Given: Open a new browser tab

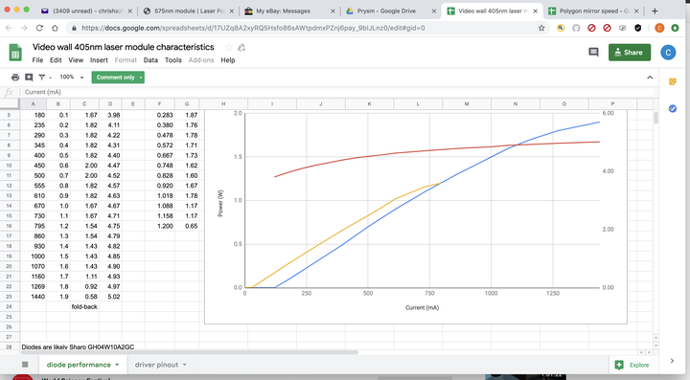Looking at the screenshot, I should 655,11.
